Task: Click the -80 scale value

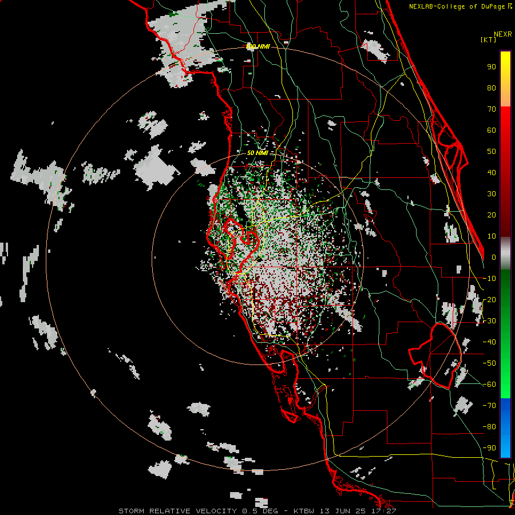Action: 489,427
